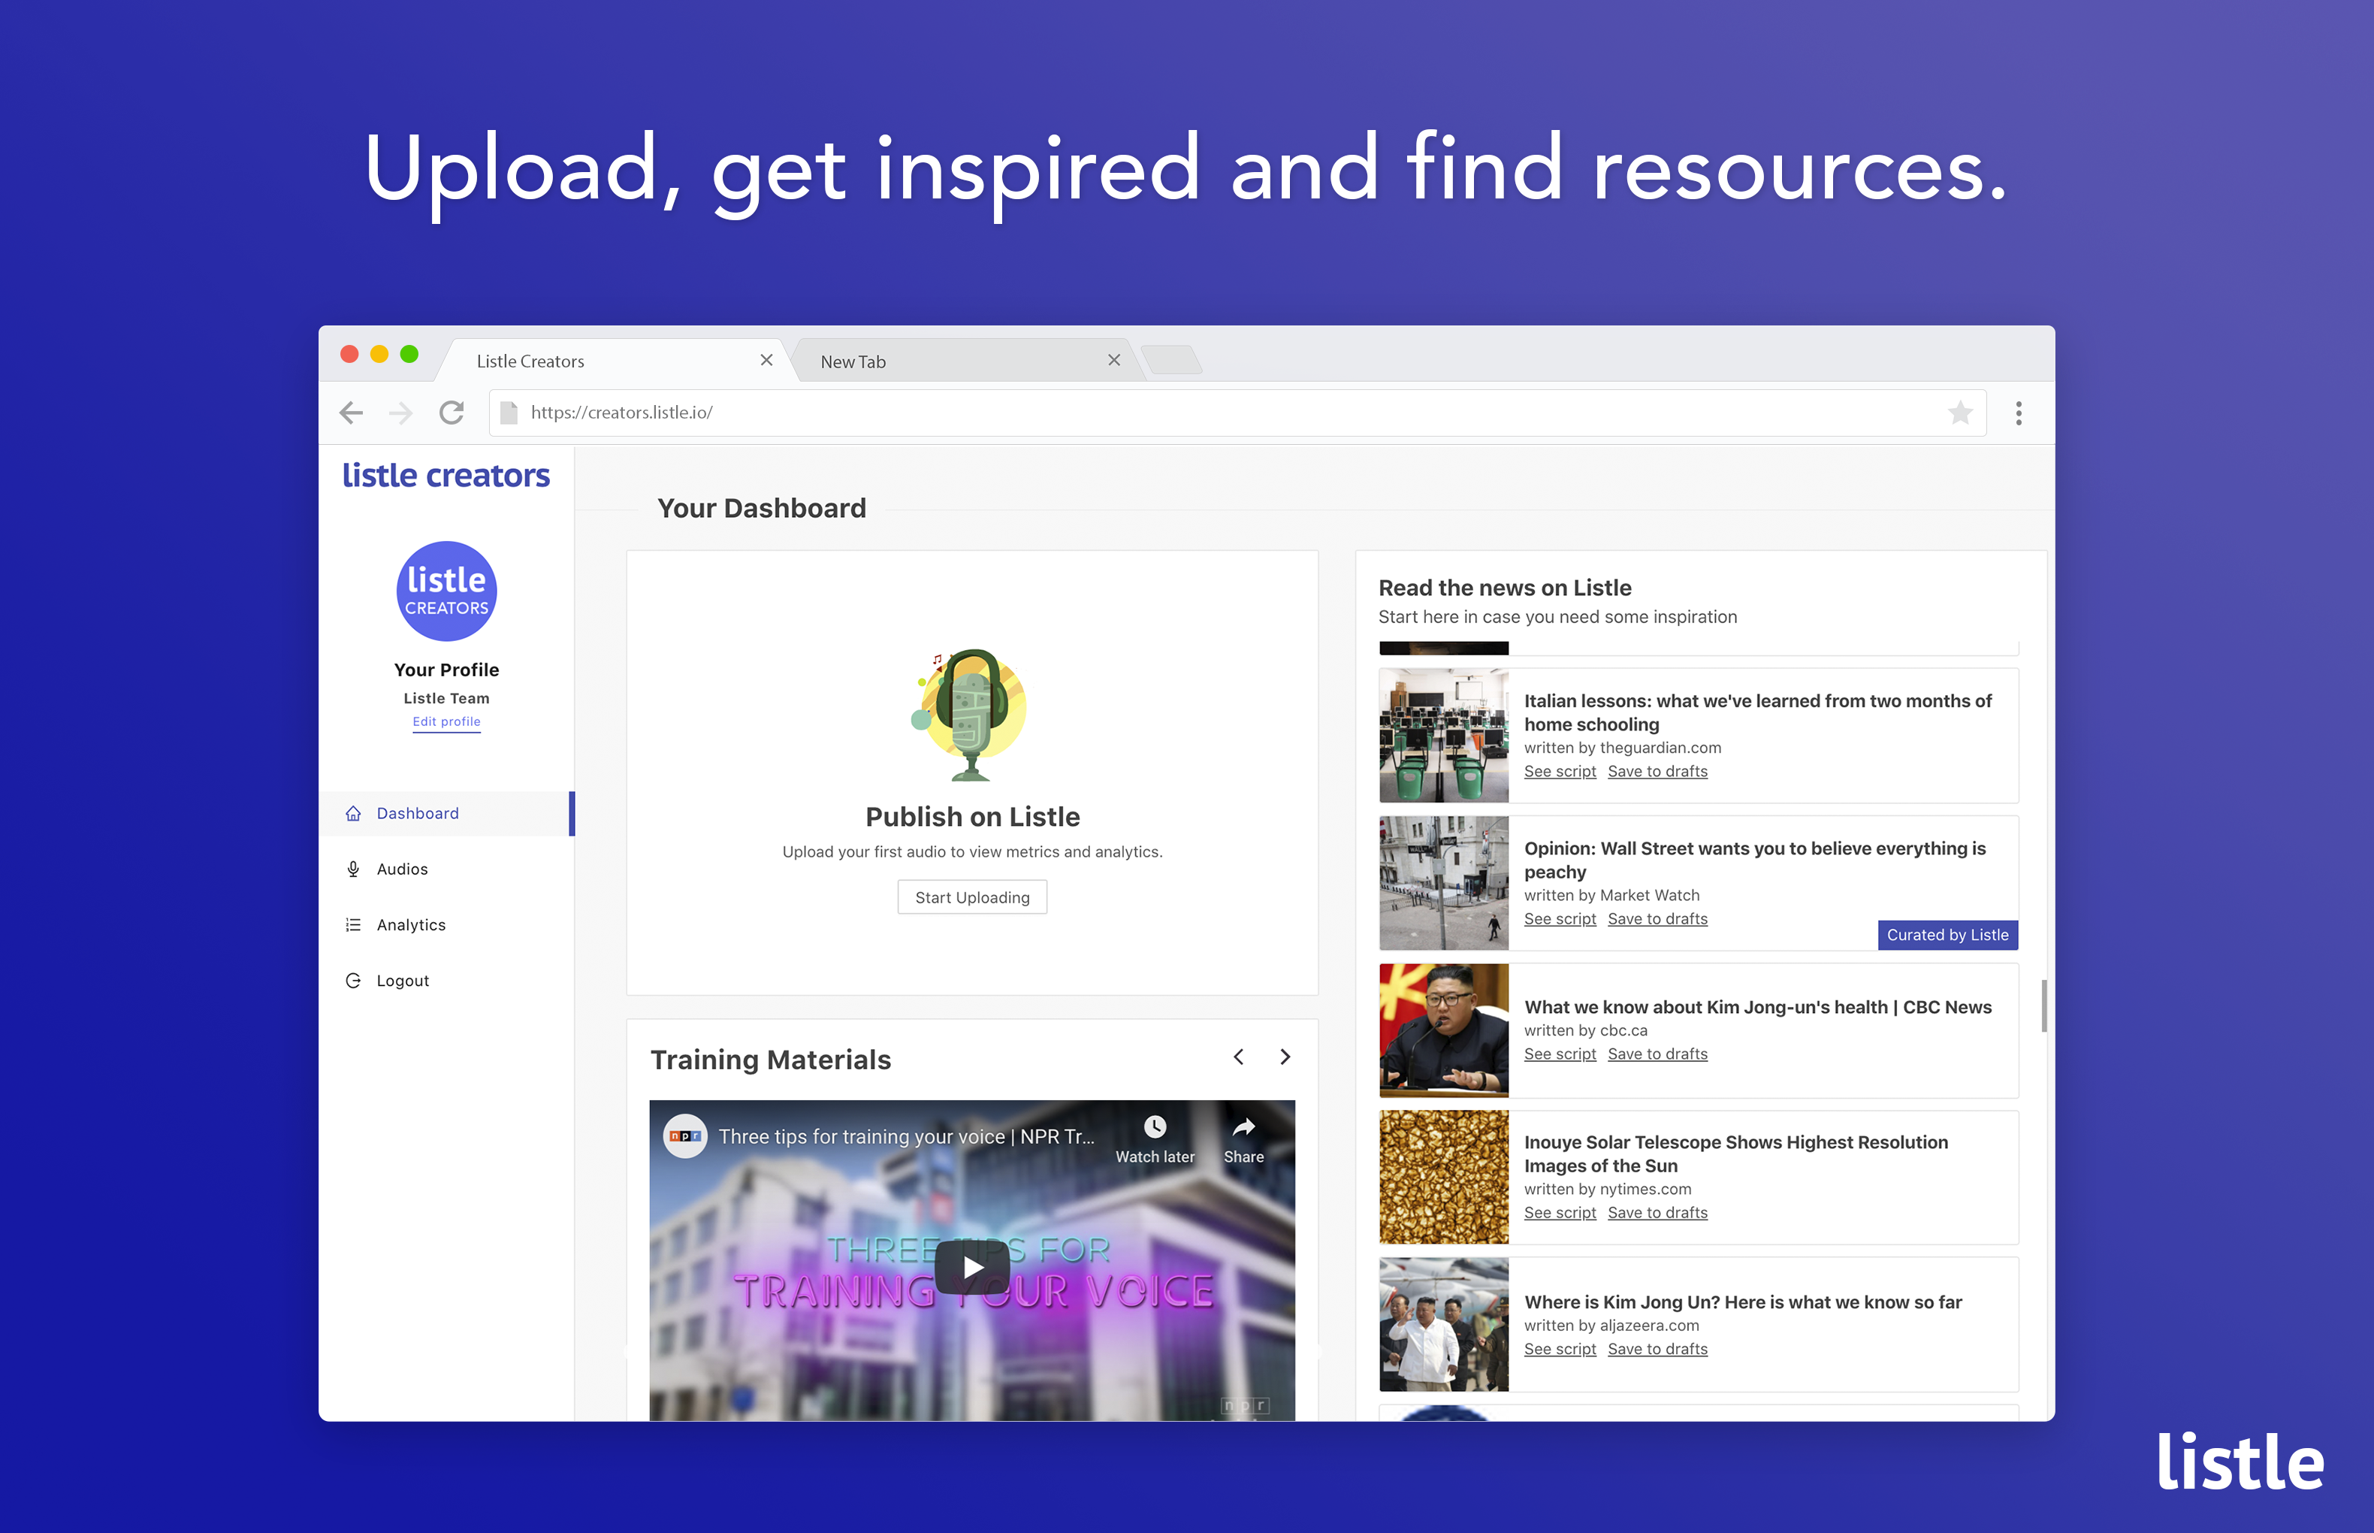Click the NPR channel logo on video
2374x1533 pixels.
[x=686, y=1135]
